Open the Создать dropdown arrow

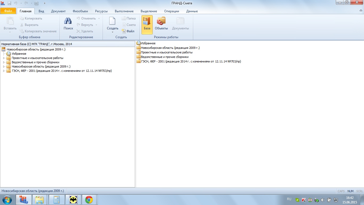click(112, 32)
